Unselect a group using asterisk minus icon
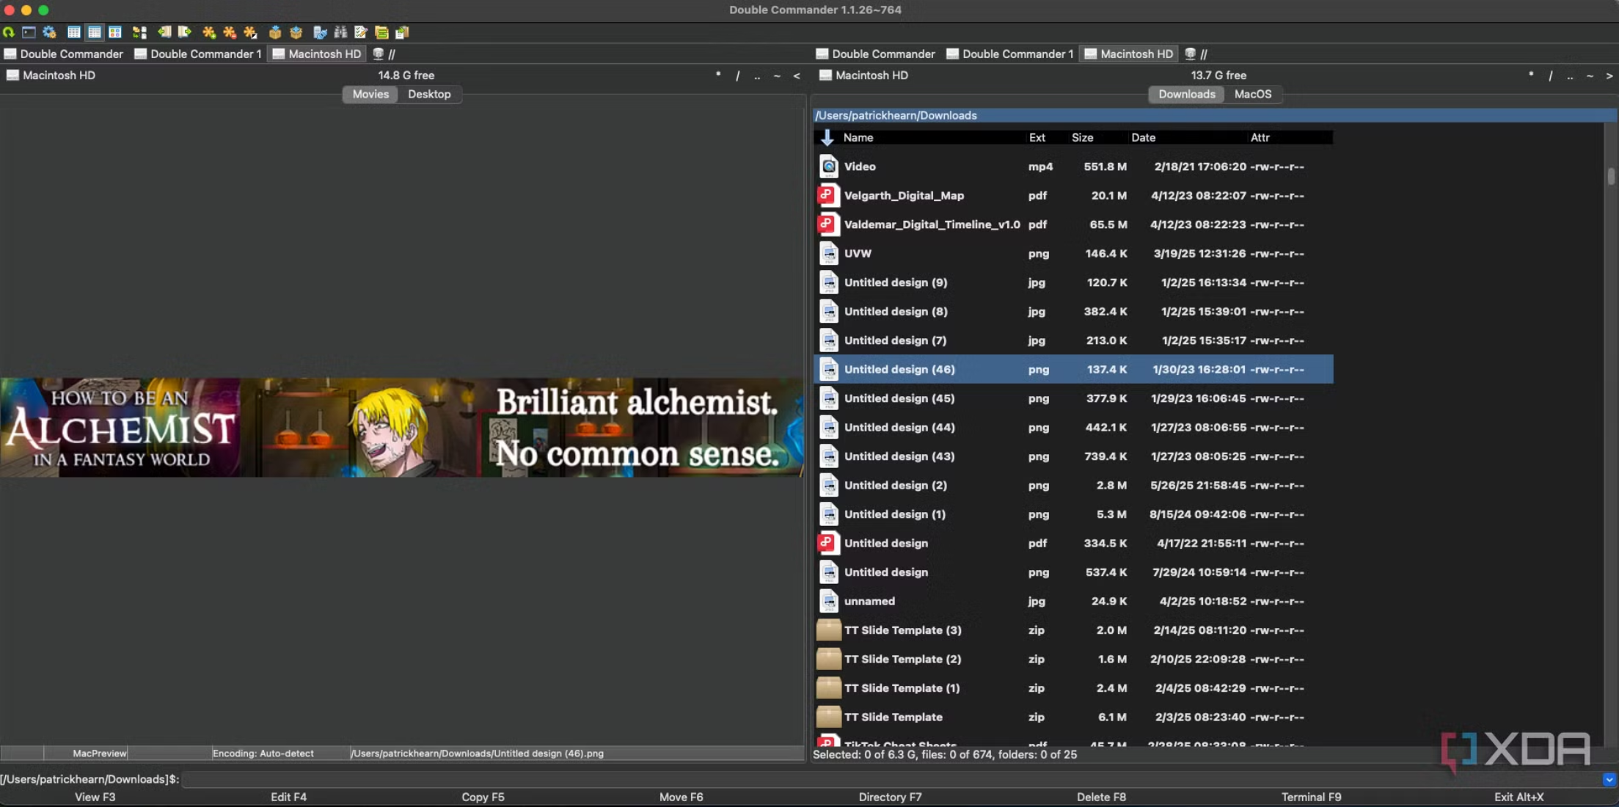 pos(230,32)
